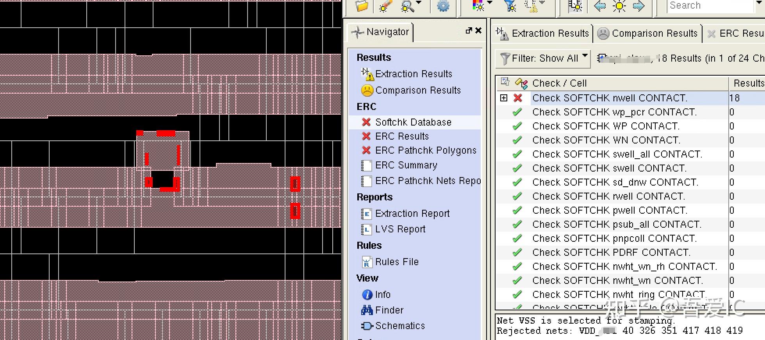Go to next result with right arrow
This screenshot has width=765, height=340.
tap(638, 6)
